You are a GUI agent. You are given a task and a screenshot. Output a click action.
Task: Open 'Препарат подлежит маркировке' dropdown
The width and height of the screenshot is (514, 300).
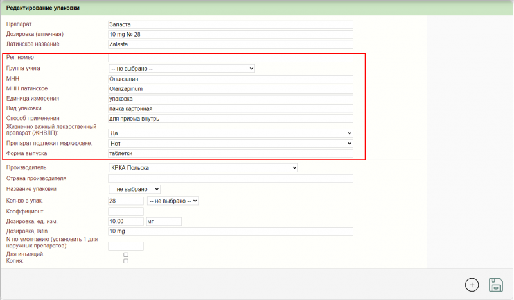(x=231, y=144)
